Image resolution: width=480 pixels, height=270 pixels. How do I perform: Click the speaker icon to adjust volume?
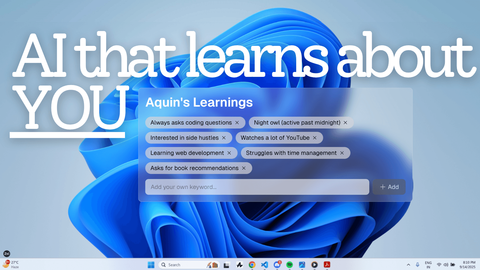pyautogui.click(x=446, y=265)
